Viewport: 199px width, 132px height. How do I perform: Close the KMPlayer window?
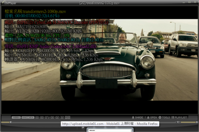click(x=195, y=2)
